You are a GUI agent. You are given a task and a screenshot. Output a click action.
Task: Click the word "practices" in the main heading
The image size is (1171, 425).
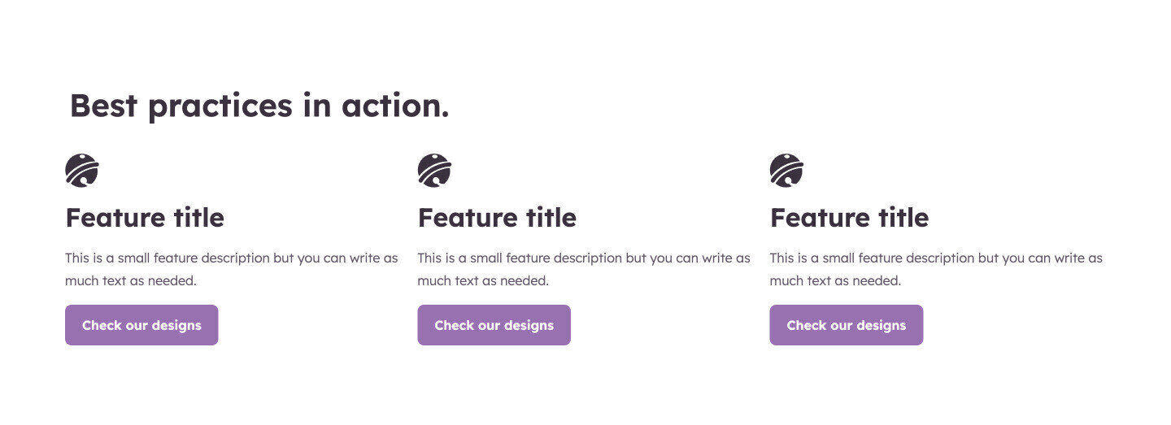click(220, 107)
